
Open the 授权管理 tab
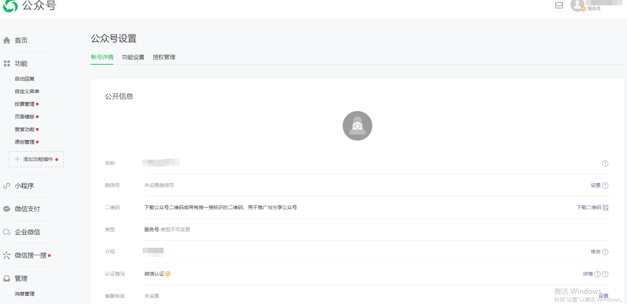pyautogui.click(x=164, y=57)
